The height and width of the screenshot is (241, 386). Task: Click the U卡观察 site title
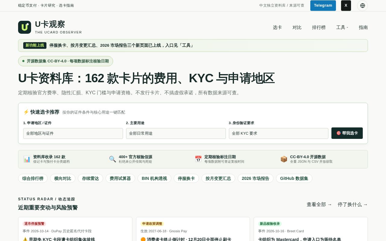(50, 24)
